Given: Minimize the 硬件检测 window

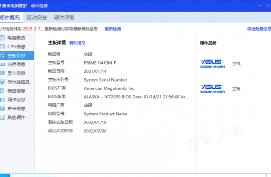Looking at the screenshot, I should pos(260,6).
